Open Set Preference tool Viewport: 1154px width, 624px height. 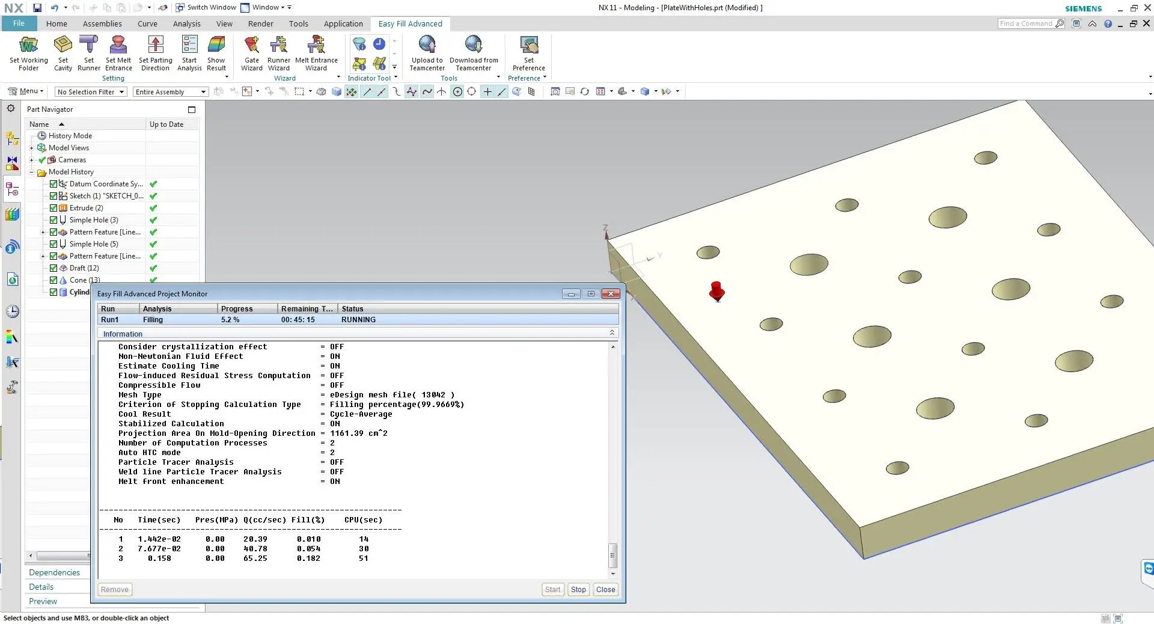[529, 53]
